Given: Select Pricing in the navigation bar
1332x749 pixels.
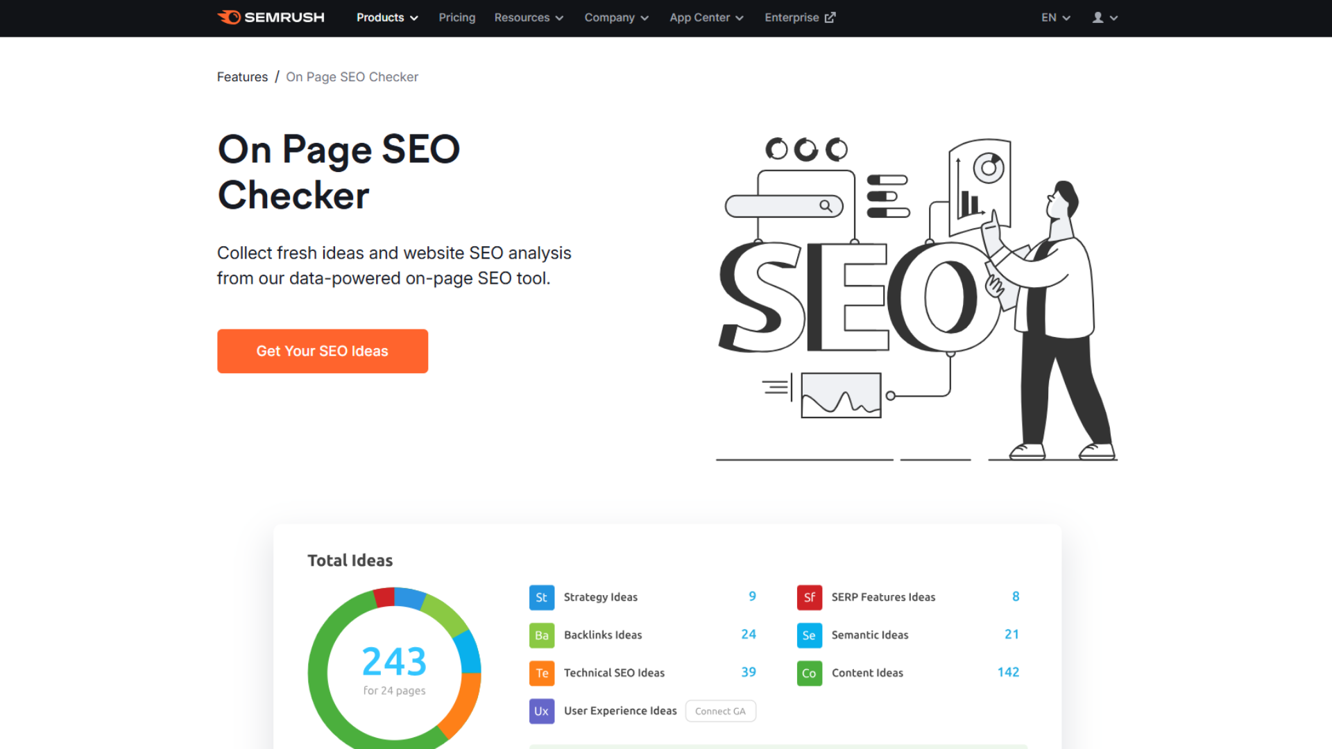Looking at the screenshot, I should coord(456,17).
